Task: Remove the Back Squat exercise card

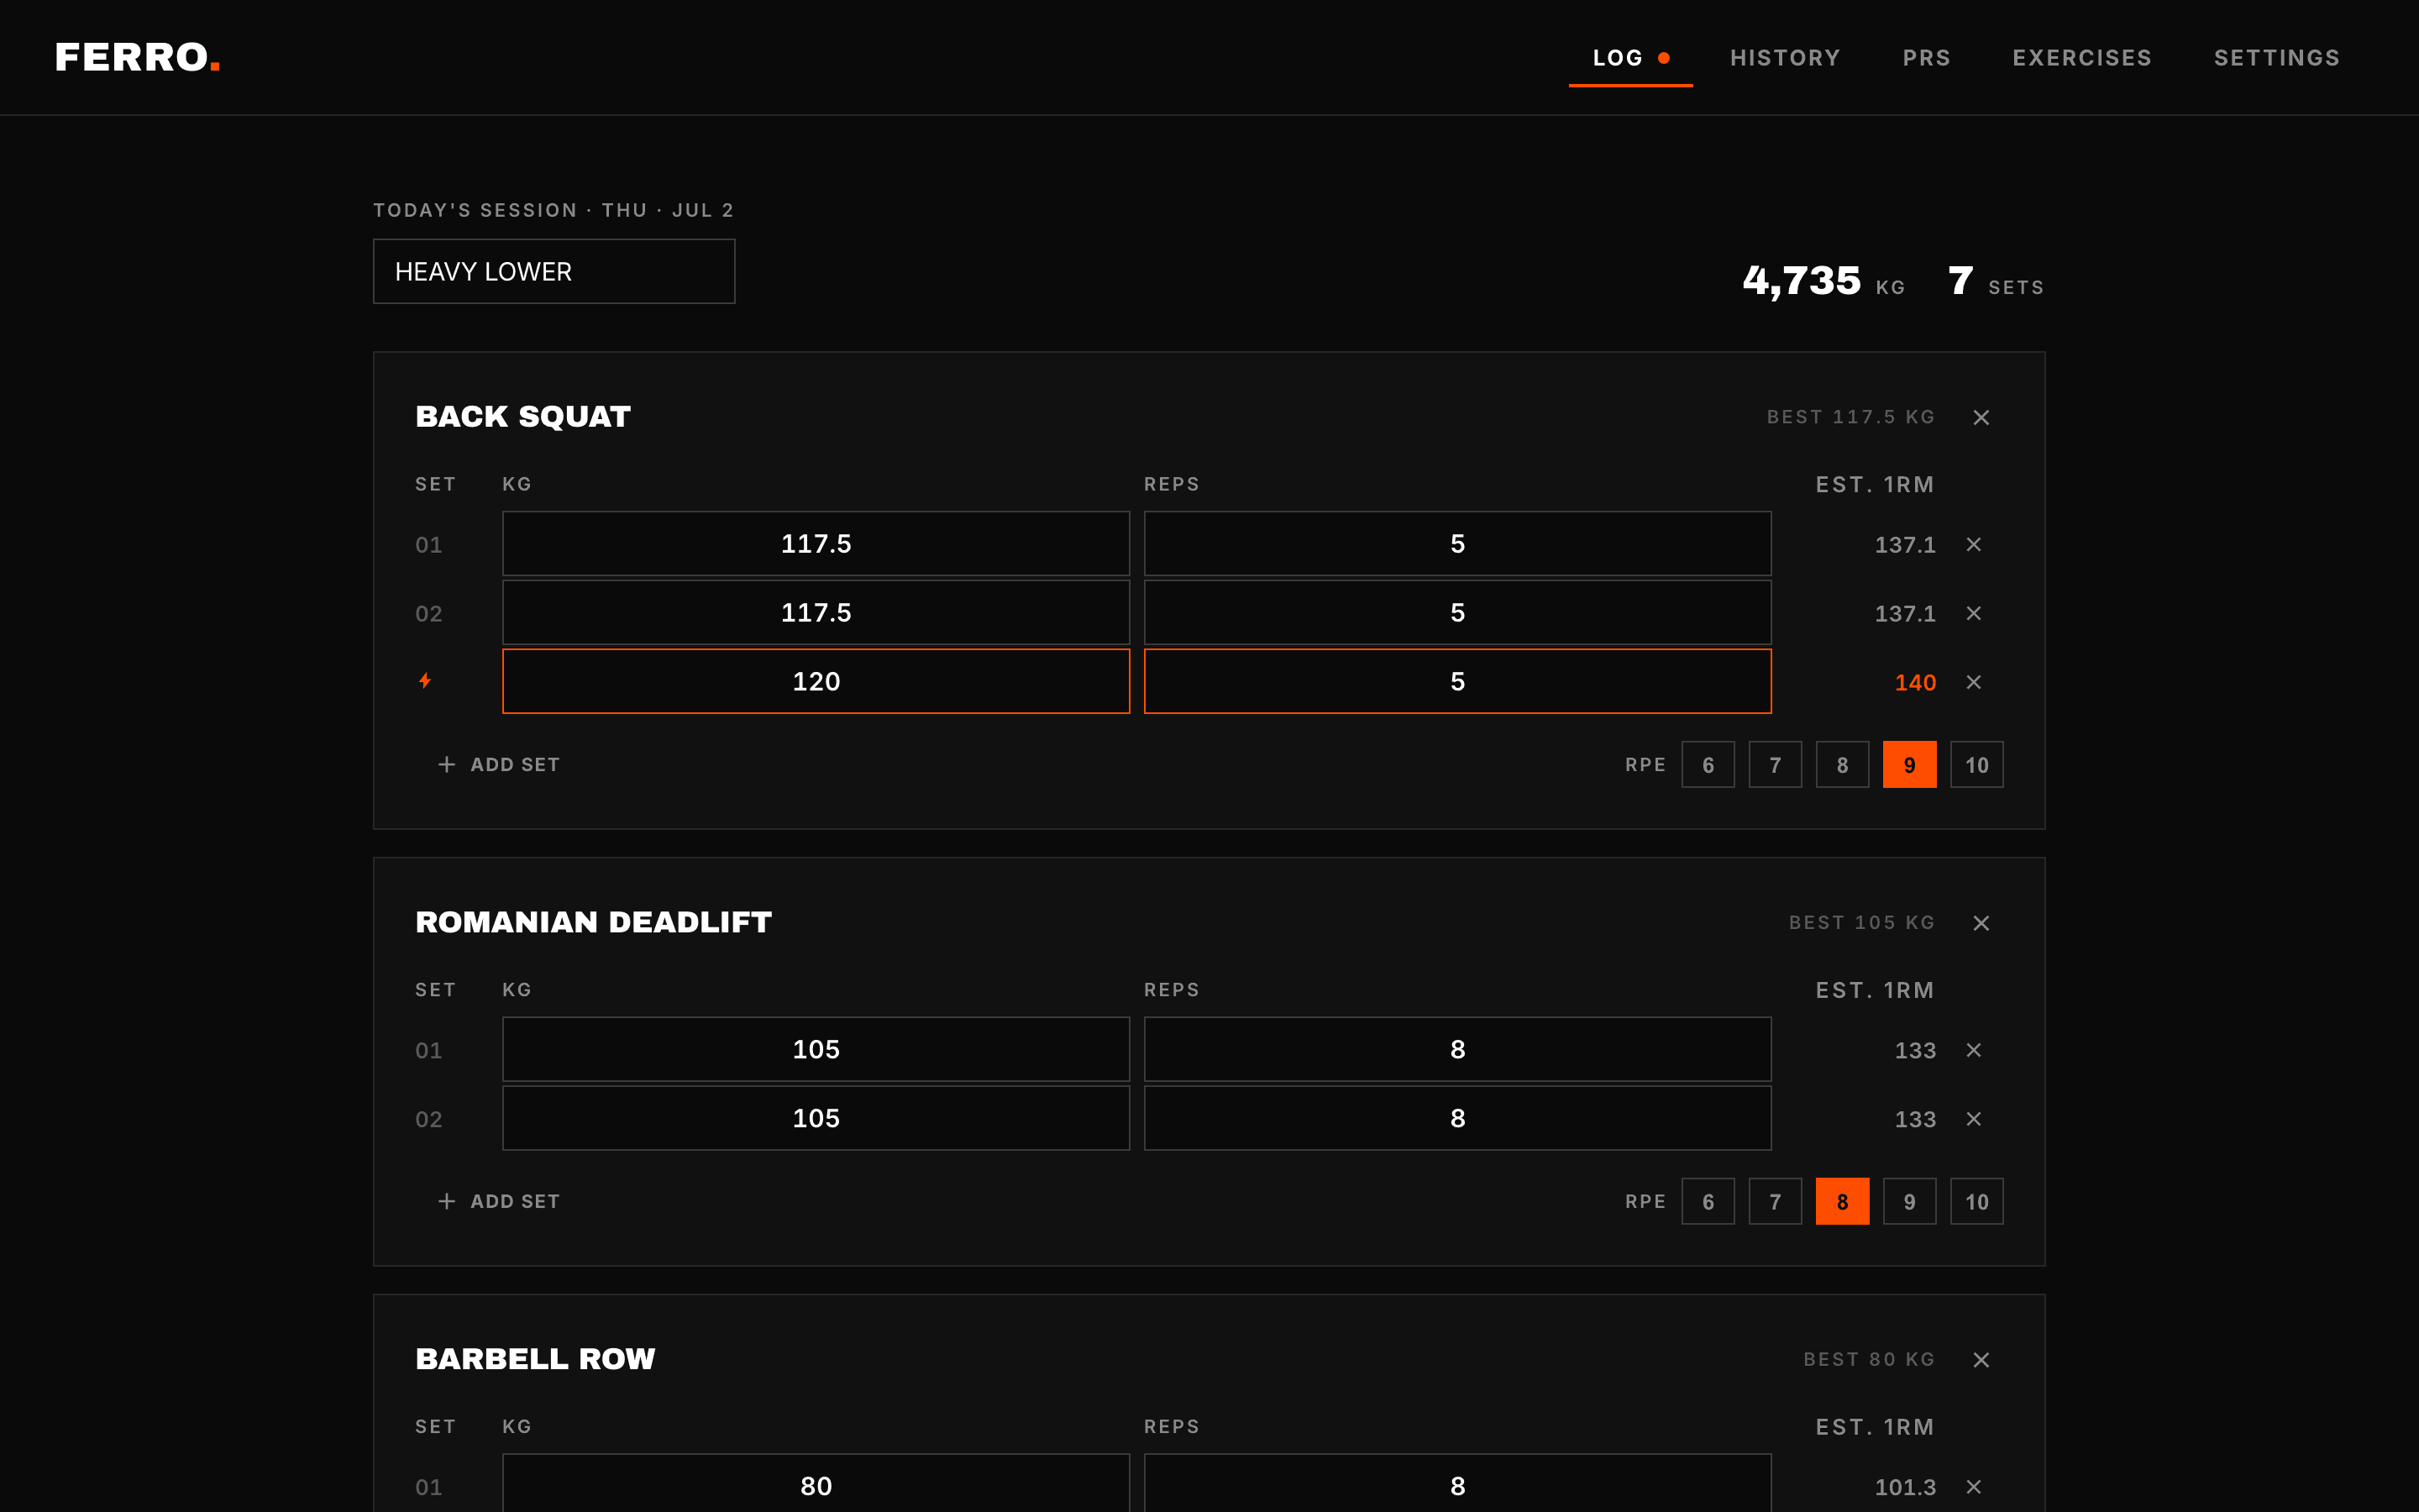Action: 1981,417
